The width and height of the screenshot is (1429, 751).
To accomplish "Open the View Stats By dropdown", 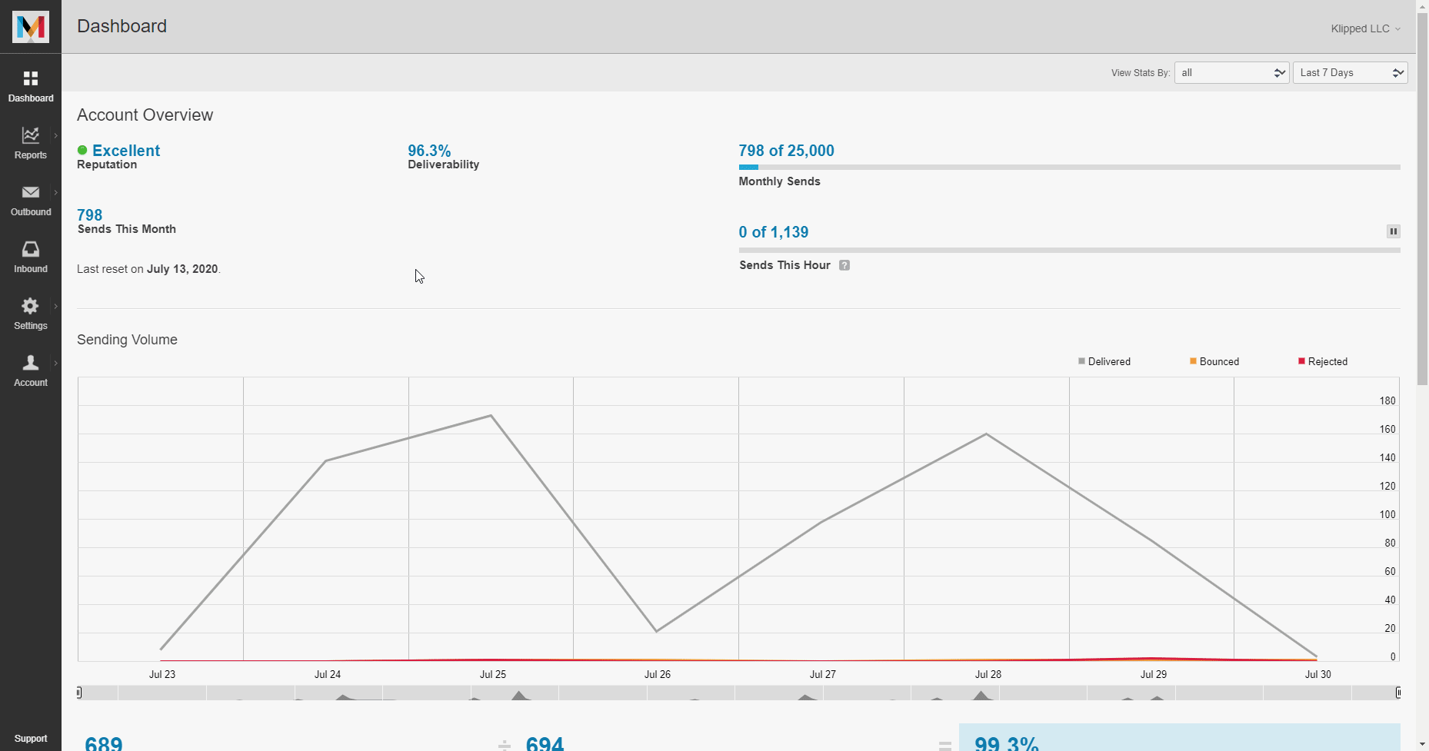I will pos(1231,73).
